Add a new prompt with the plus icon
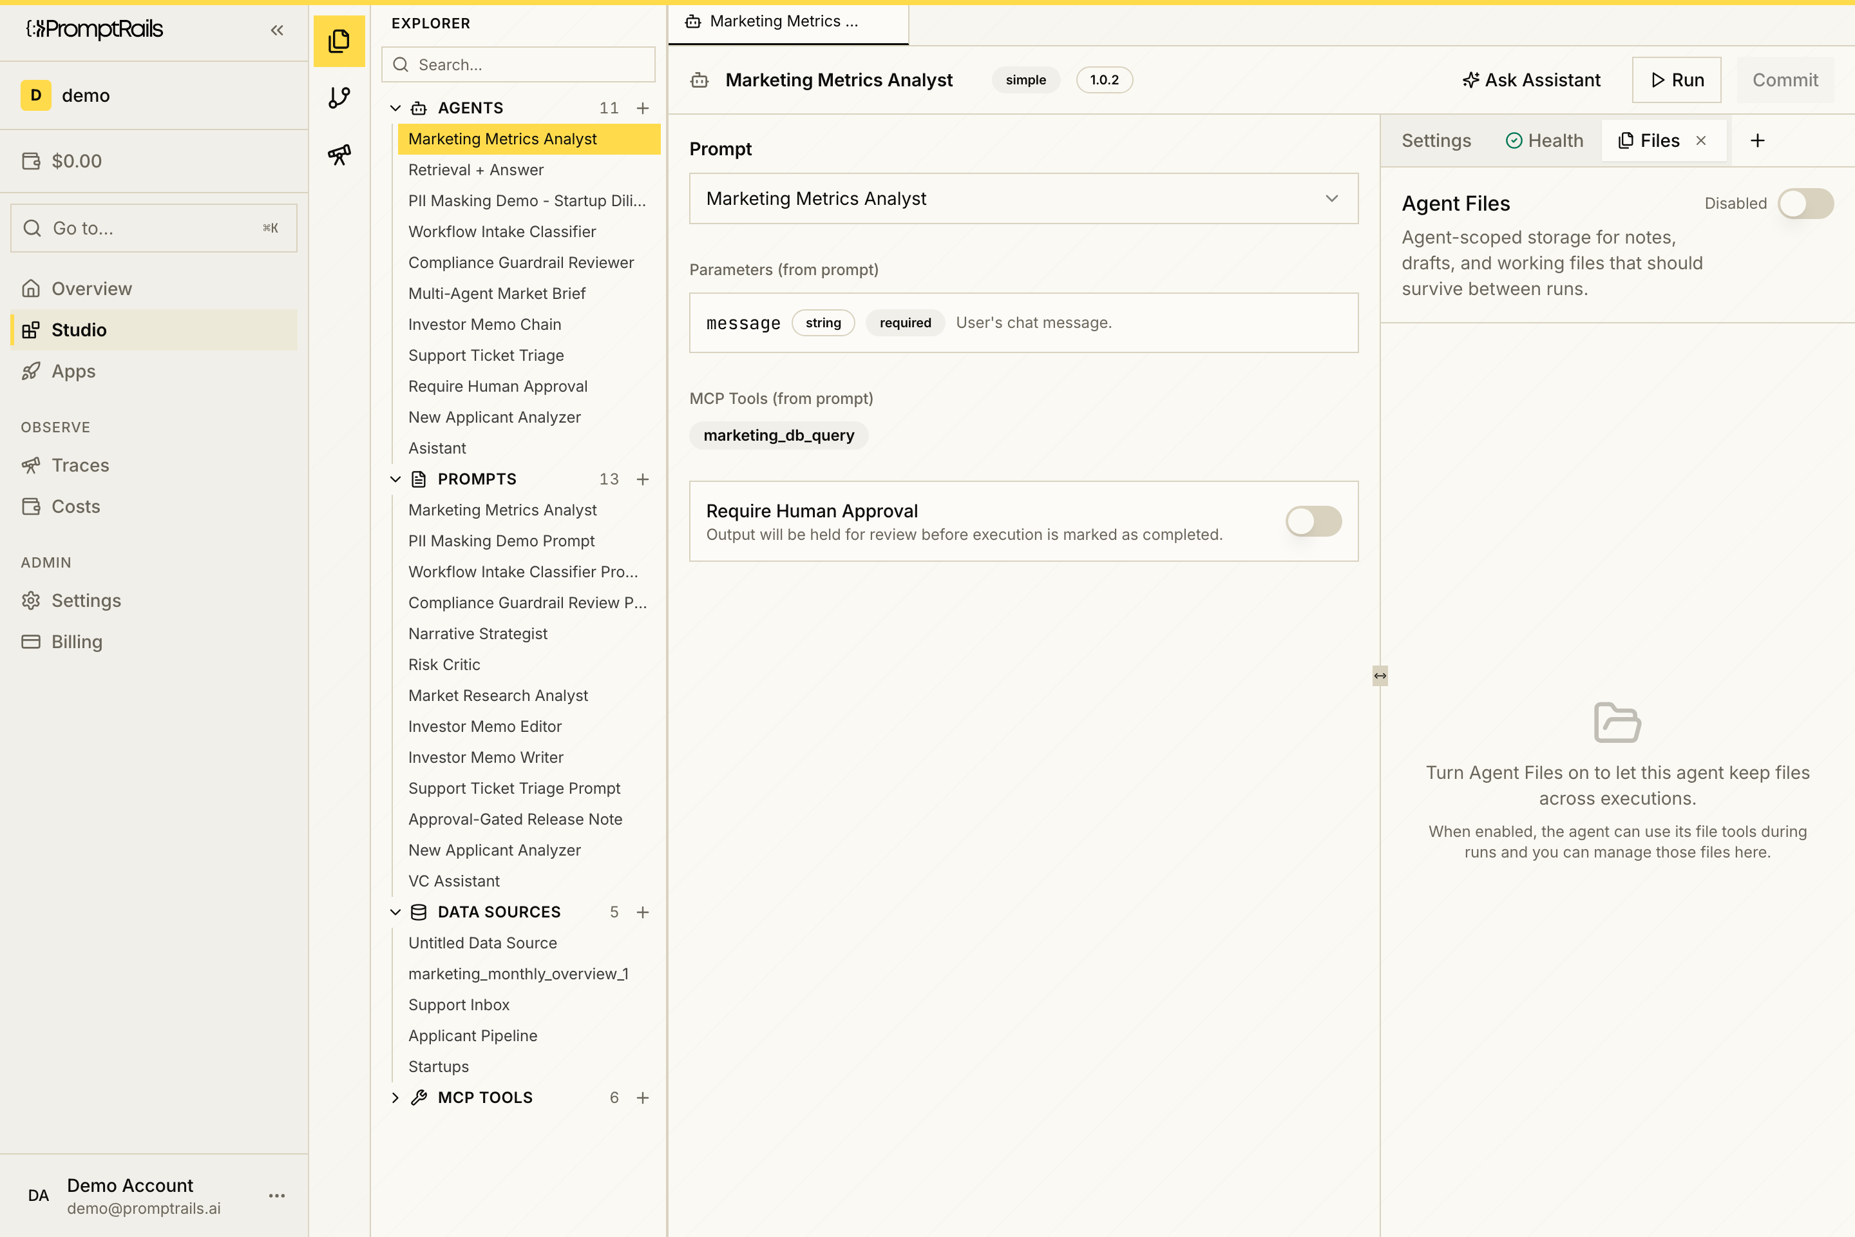 pos(643,479)
